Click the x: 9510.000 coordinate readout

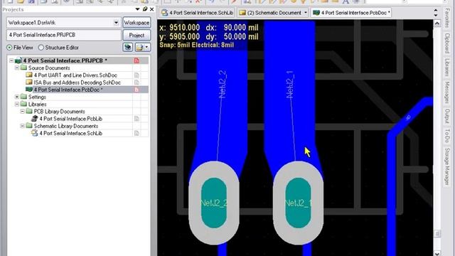coord(180,28)
